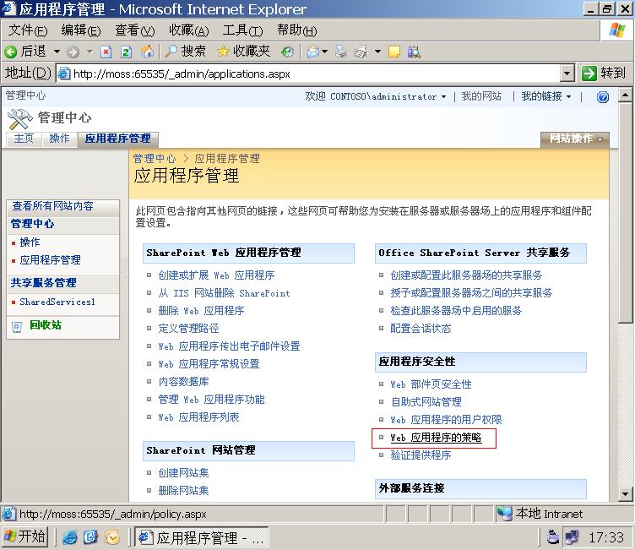Open the Search toolbar button
This screenshot has height=550, width=635.
pyautogui.click(x=186, y=52)
